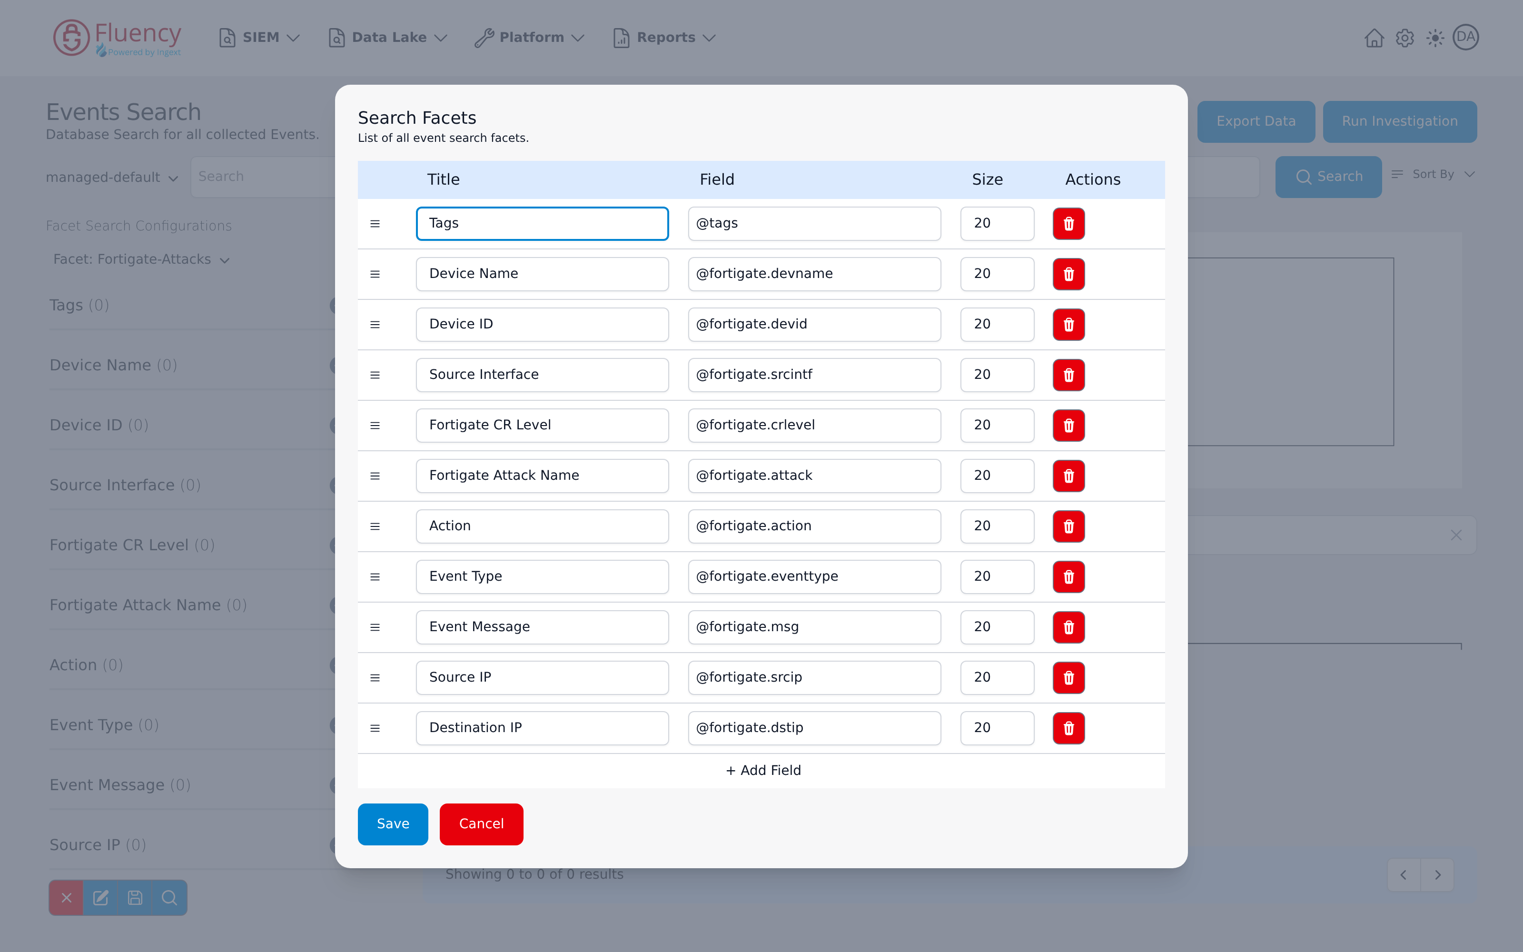1523x952 pixels.
Task: Open the DA user avatar menu
Action: click(1466, 37)
